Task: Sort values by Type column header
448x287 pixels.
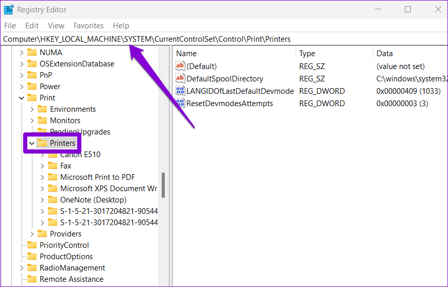Action: [335, 54]
